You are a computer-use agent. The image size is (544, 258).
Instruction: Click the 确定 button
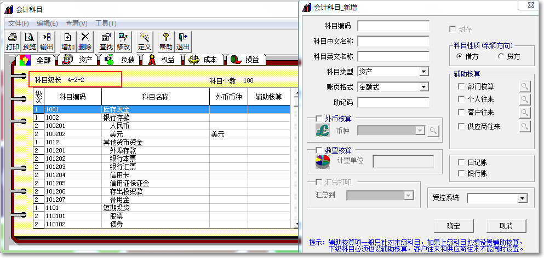click(x=453, y=226)
